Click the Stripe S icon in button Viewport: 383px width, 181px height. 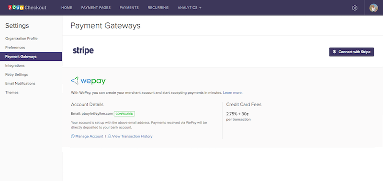334,52
